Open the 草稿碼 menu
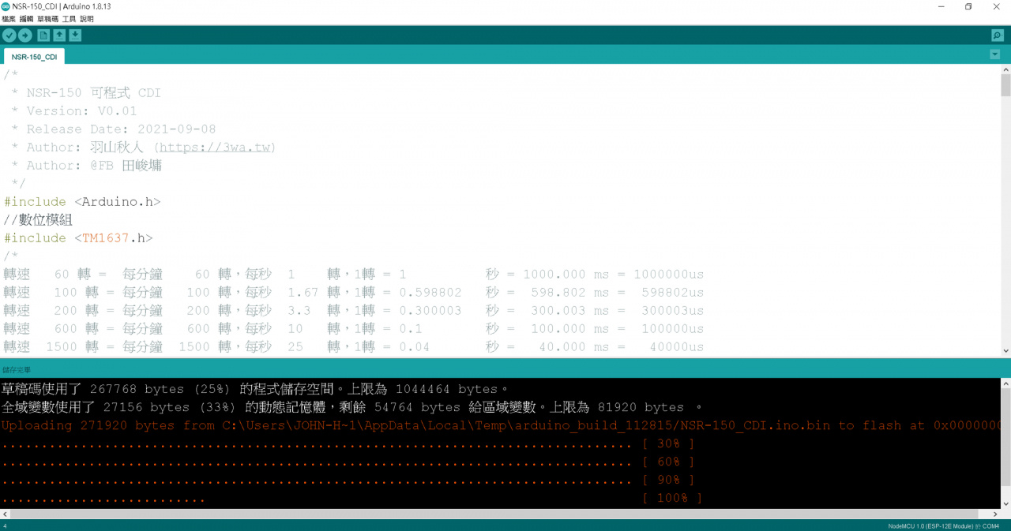1011x531 pixels. click(x=46, y=19)
